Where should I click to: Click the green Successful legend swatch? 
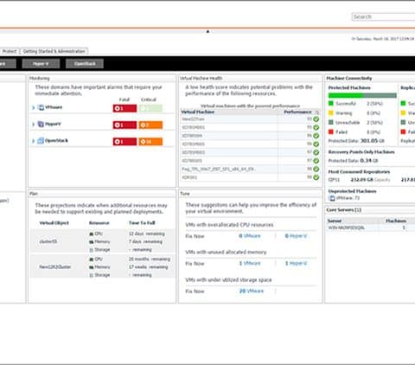tap(331, 103)
